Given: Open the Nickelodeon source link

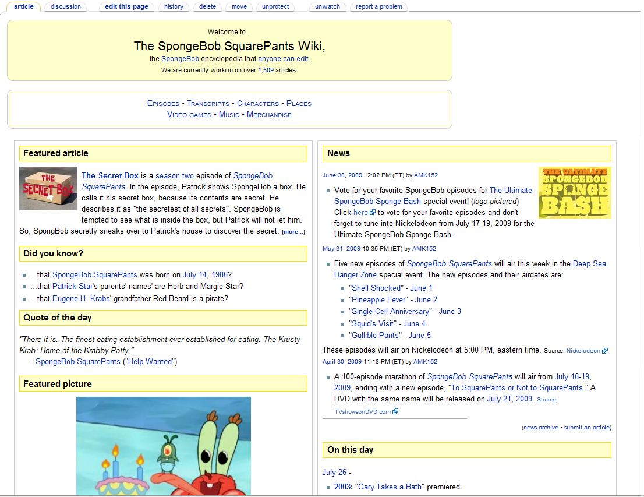Looking at the screenshot, I should click(583, 351).
